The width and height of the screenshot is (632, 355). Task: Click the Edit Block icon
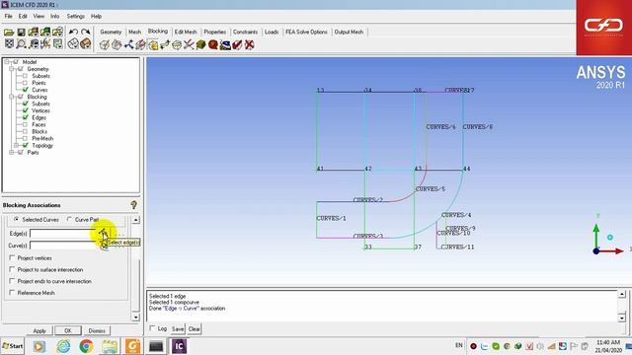(x=140, y=44)
